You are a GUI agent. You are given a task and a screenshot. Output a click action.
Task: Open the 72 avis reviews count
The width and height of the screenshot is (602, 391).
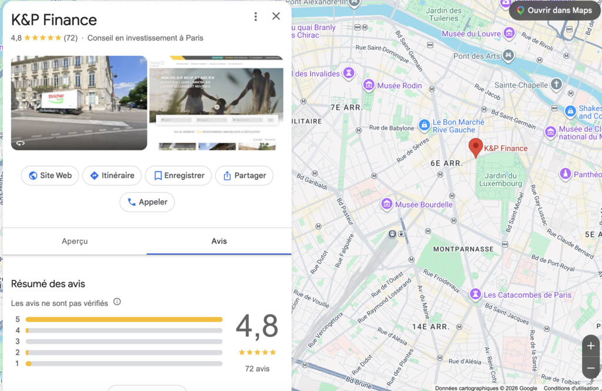click(x=257, y=369)
